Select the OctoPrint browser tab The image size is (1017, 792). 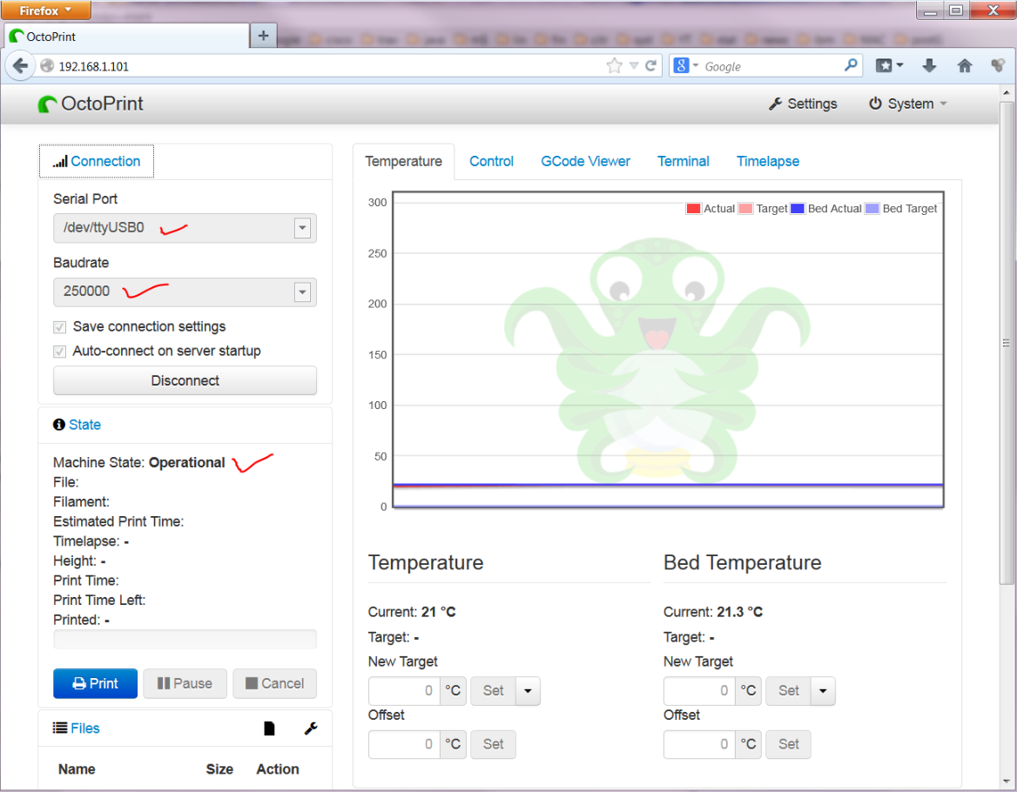coord(127,37)
